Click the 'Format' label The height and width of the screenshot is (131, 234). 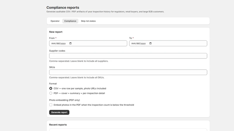[x=53, y=84]
